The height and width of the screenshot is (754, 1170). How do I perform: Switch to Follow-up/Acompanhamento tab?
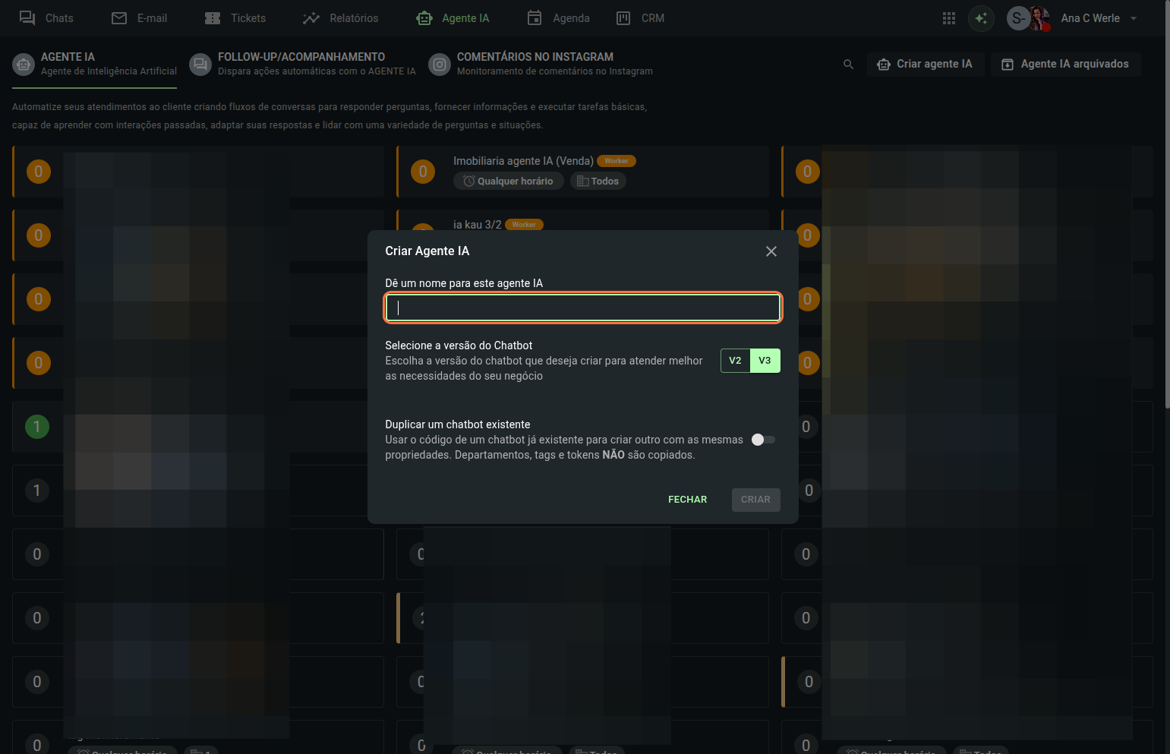(301, 64)
